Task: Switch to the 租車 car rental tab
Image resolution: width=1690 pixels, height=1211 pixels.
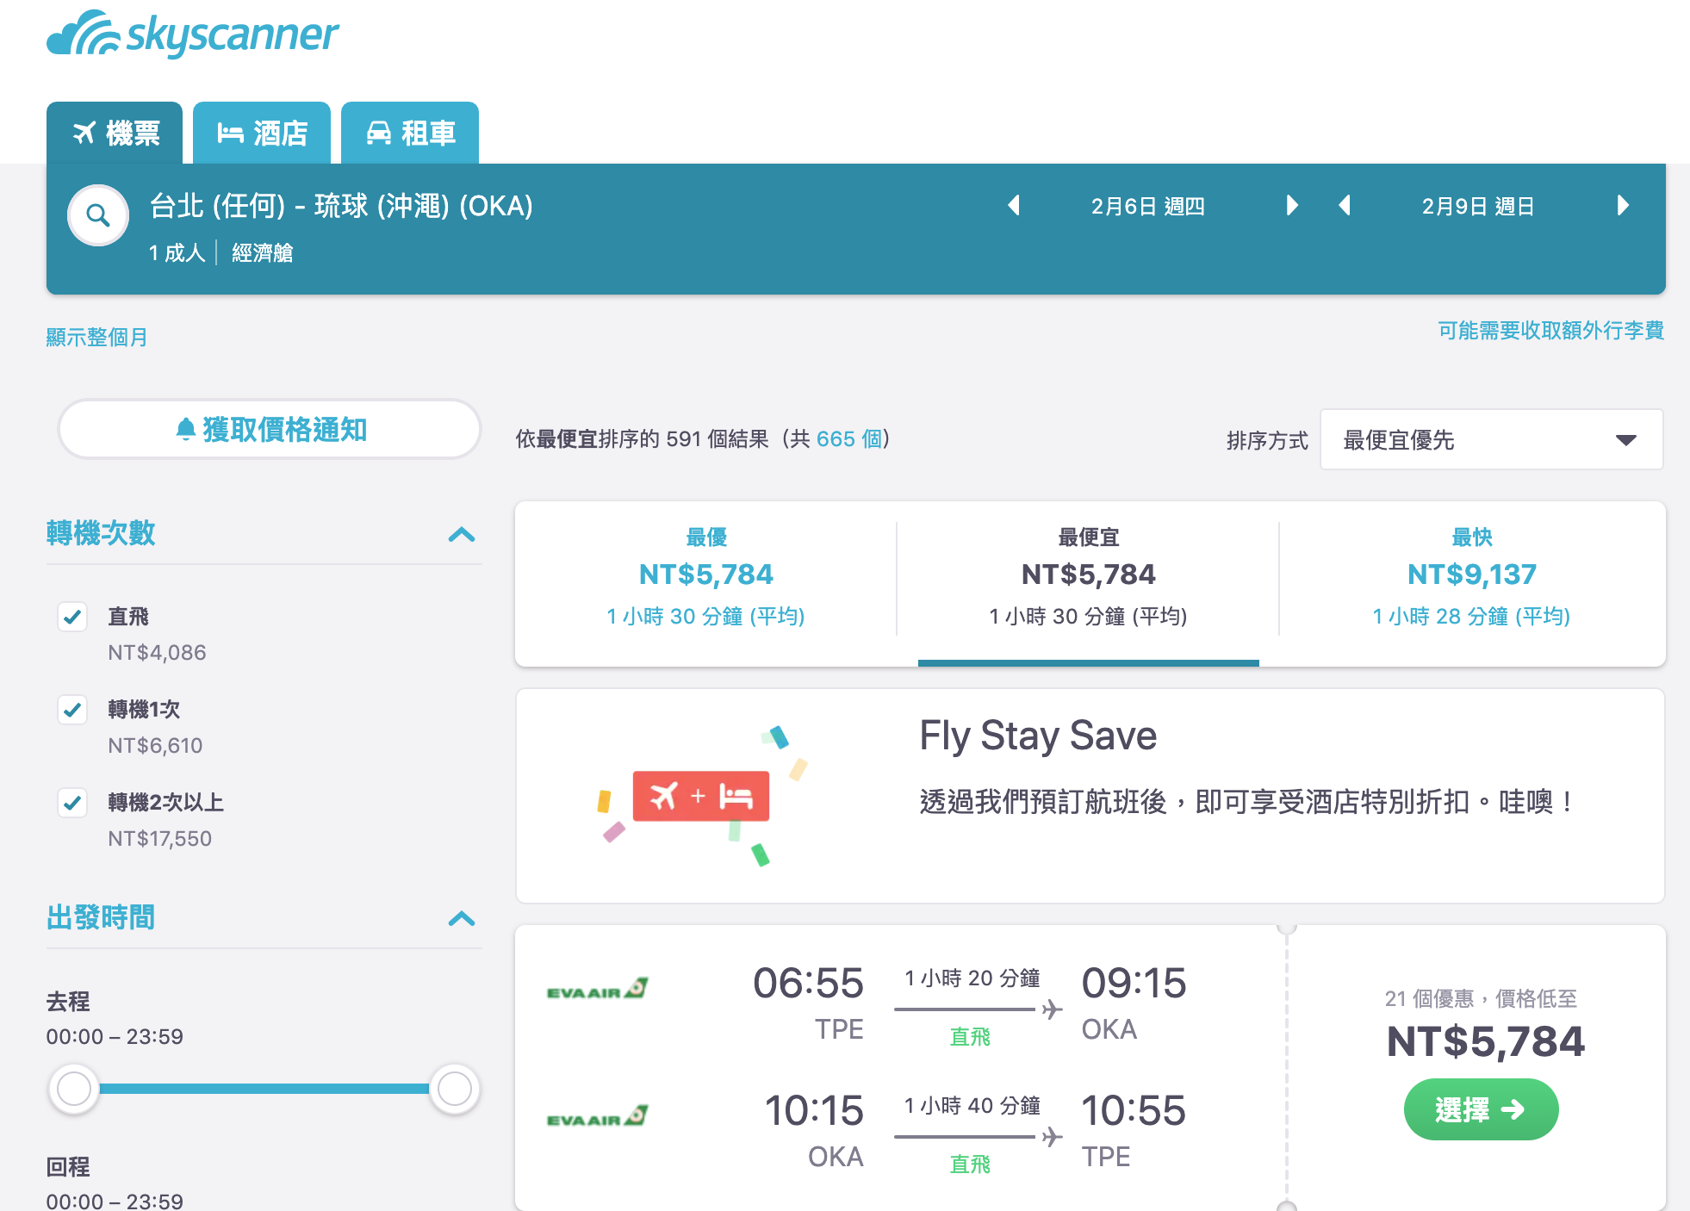Action: pos(410,133)
